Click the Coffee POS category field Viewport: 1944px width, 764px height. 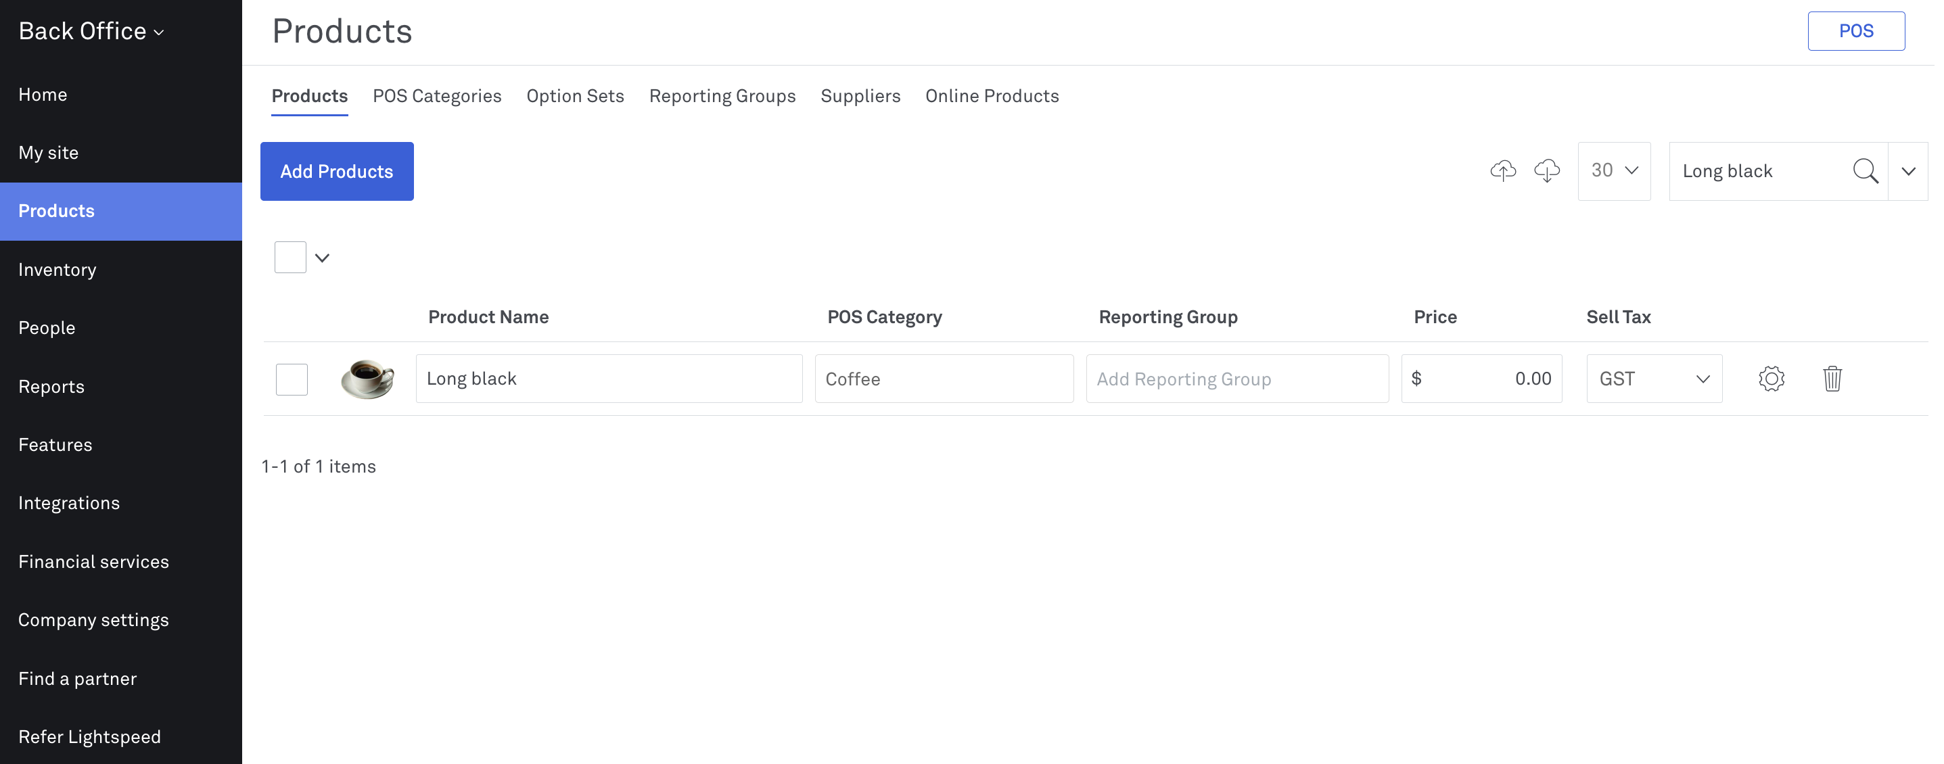click(944, 379)
